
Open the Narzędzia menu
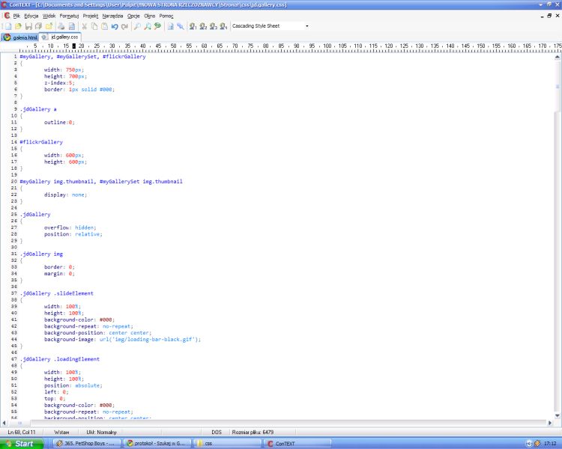112,15
